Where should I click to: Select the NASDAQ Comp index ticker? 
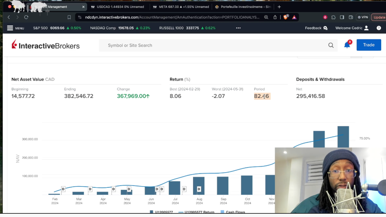click(x=120, y=28)
